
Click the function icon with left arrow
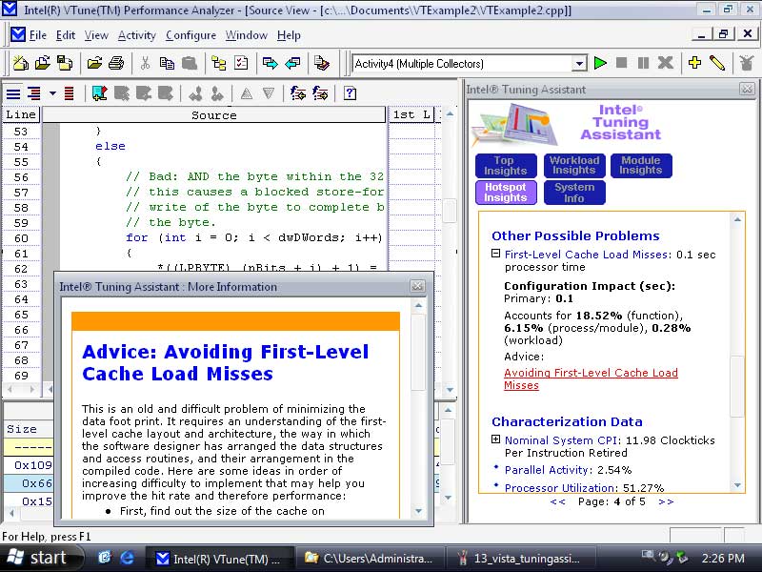[298, 92]
